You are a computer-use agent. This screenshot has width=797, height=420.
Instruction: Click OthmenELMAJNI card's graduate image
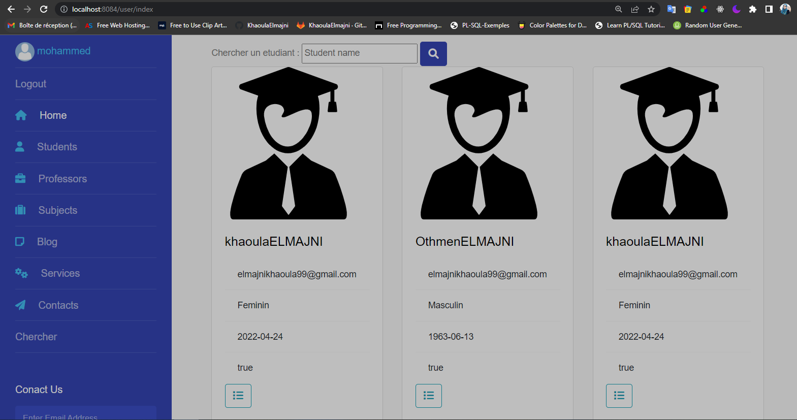coord(479,143)
